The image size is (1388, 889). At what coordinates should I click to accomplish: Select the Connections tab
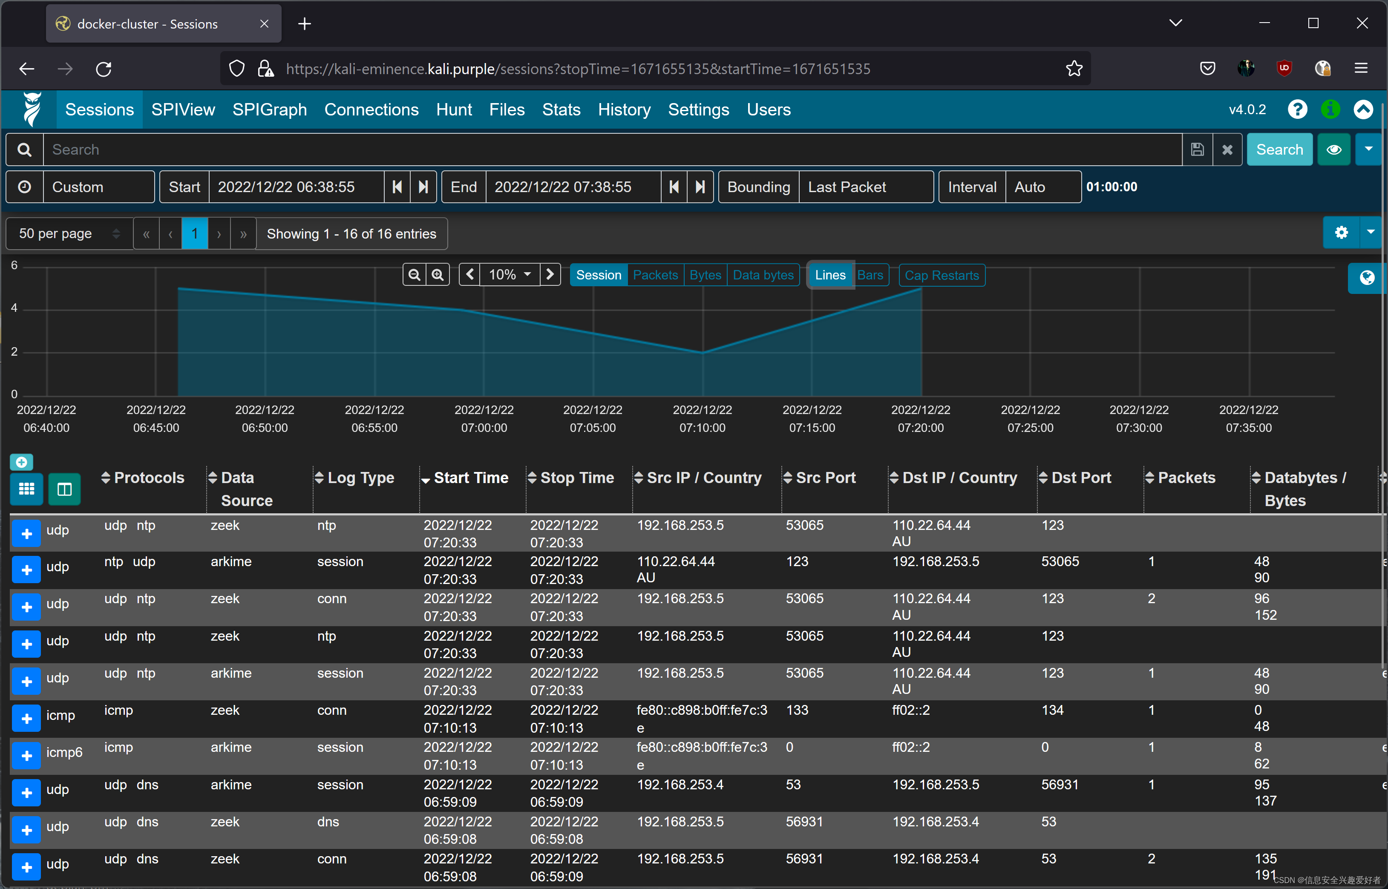point(371,109)
